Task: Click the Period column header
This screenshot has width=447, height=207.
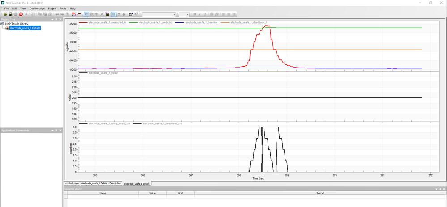Action: [x=320, y=193]
